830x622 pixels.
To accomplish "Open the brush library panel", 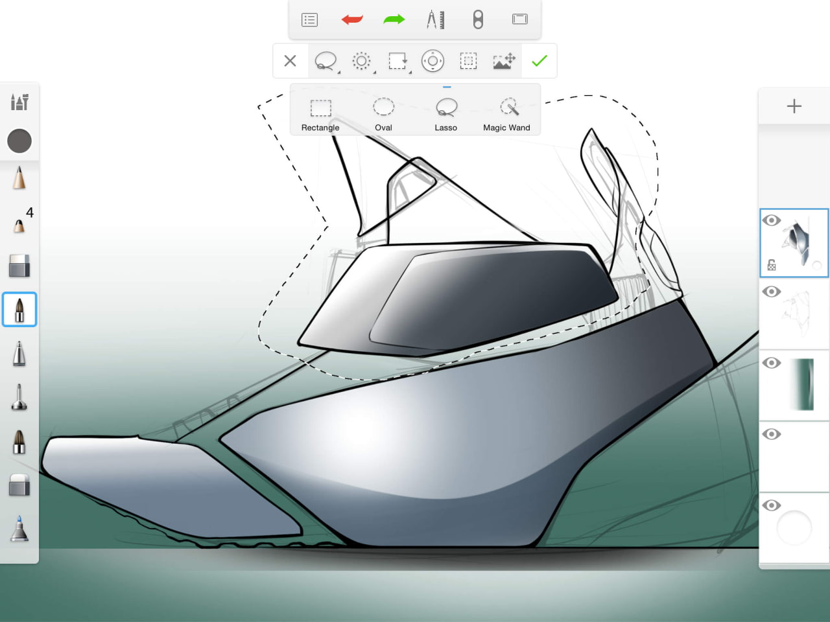I will pos(19,102).
